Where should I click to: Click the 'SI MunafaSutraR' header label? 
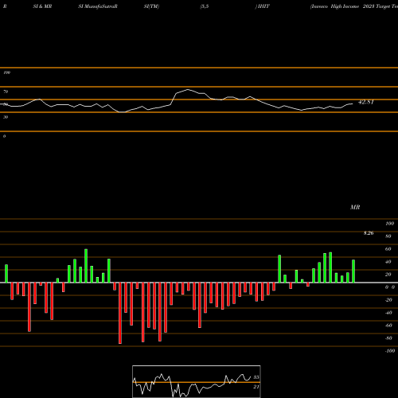coord(98,6)
